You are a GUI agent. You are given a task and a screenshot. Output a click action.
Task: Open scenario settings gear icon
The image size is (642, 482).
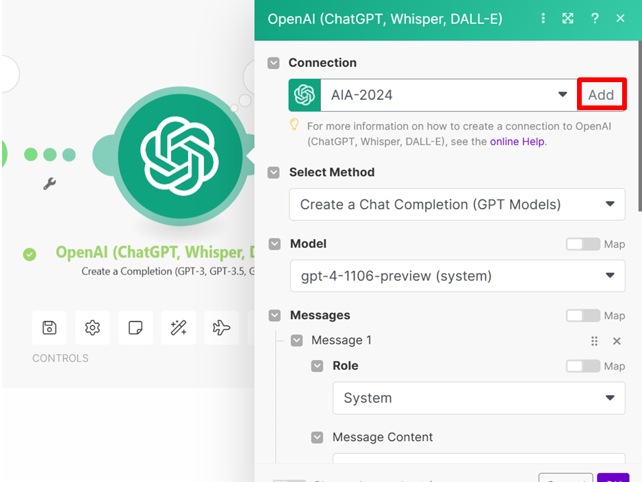click(x=92, y=328)
